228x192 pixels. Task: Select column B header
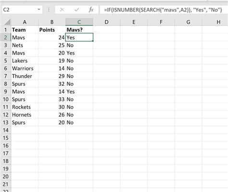pyautogui.click(x=52, y=22)
